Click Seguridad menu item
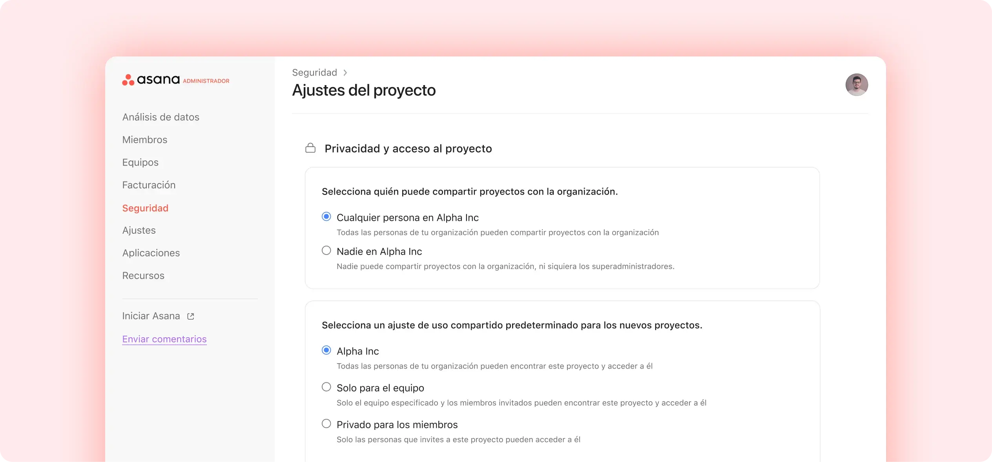Screen dimensions: 992x462 pyautogui.click(x=145, y=207)
